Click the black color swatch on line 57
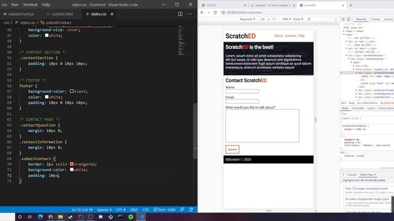This screenshot has height=221, width=394. (71, 91)
